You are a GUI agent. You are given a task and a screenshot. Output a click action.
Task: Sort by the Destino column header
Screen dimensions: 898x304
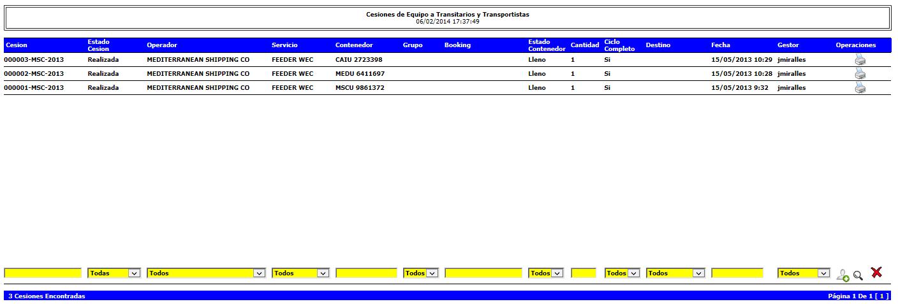pyautogui.click(x=658, y=45)
